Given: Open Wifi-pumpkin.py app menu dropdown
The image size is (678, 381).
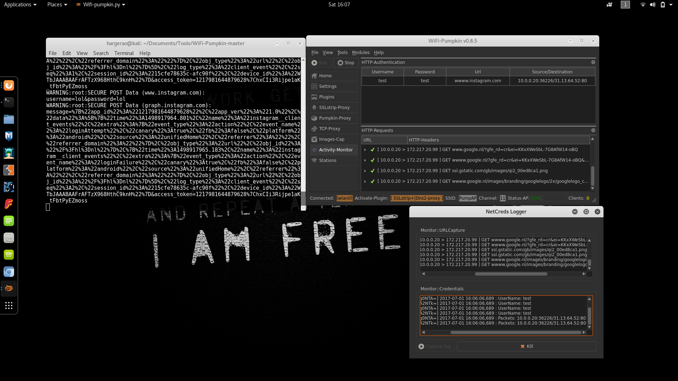Looking at the screenshot, I should coord(101,5).
